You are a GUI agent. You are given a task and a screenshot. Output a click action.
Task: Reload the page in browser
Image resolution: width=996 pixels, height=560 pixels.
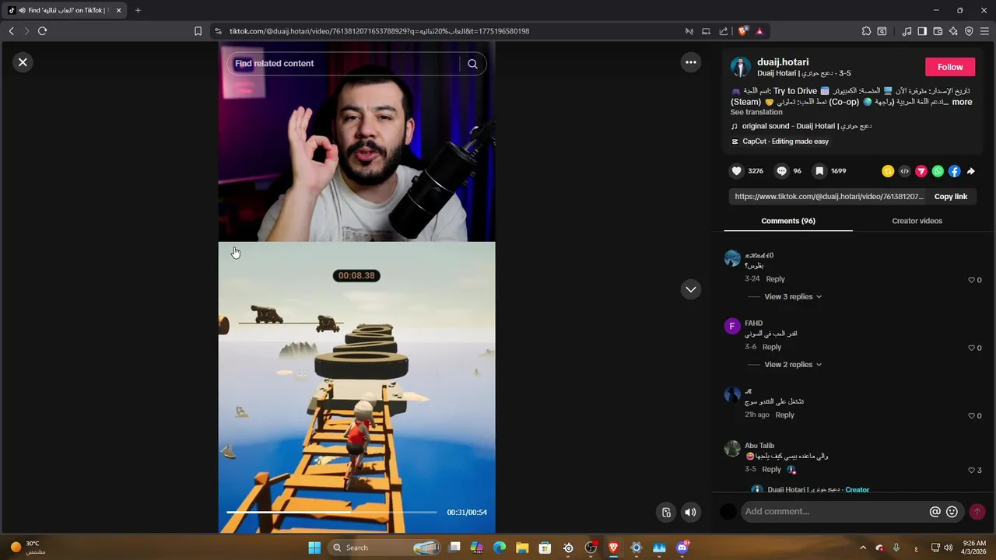coord(42,31)
